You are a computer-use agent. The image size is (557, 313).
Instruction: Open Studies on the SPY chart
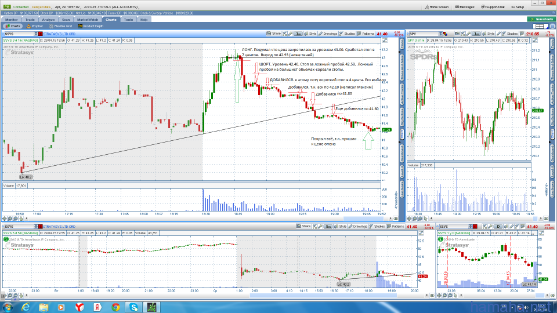[510, 34]
